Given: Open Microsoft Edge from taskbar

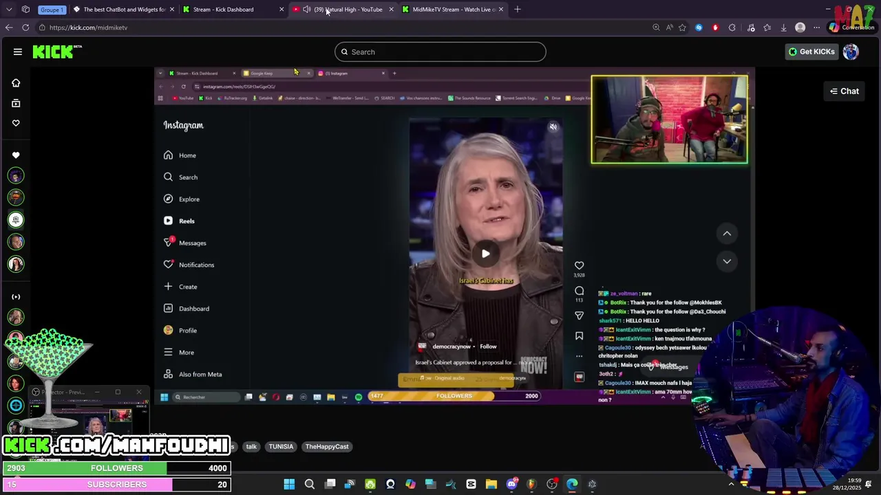Looking at the screenshot, I should click(572, 484).
